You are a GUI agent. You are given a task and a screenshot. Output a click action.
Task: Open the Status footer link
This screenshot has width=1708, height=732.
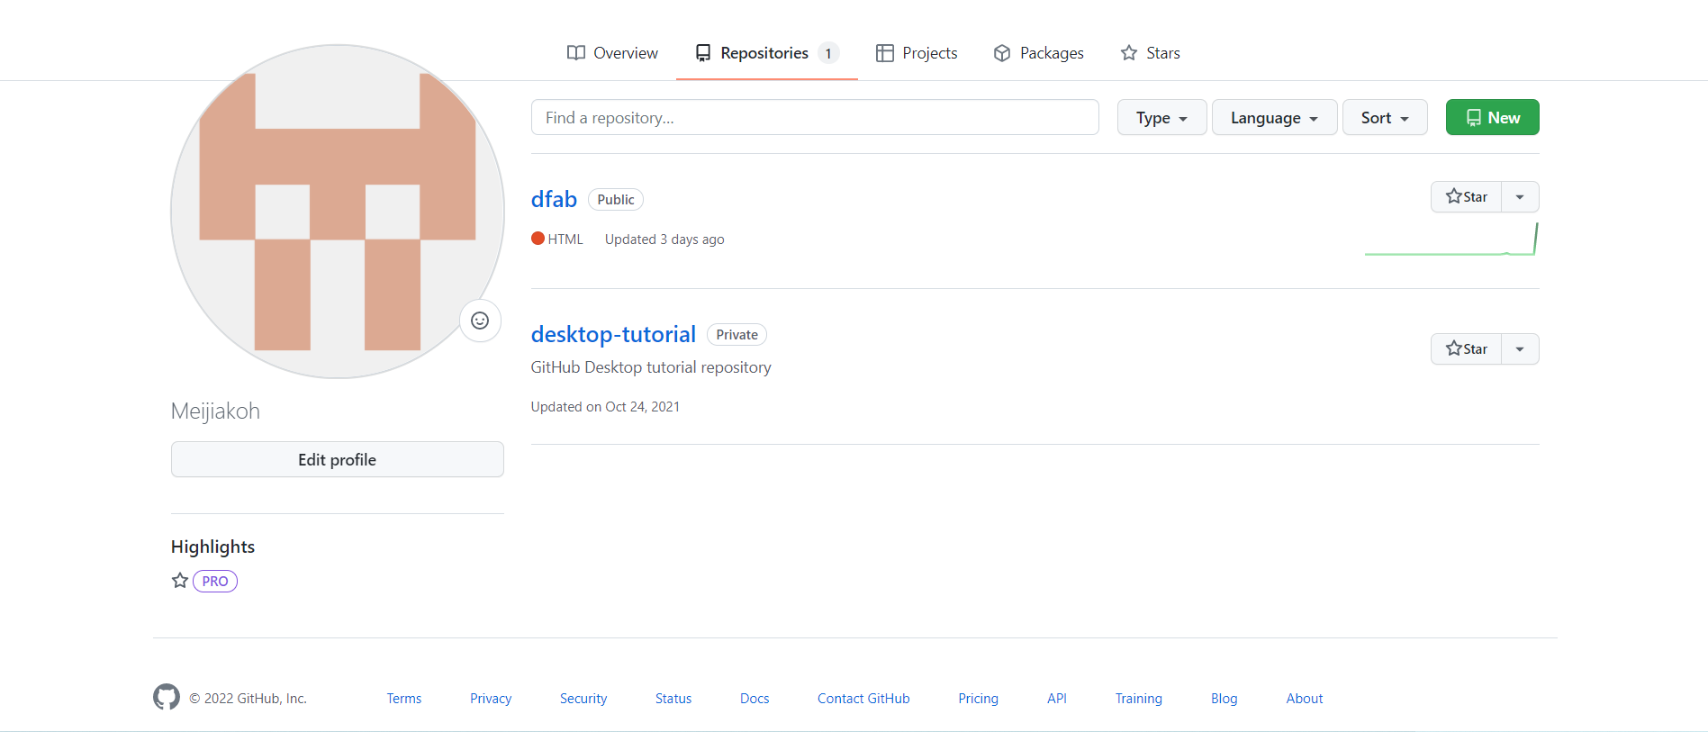(673, 699)
